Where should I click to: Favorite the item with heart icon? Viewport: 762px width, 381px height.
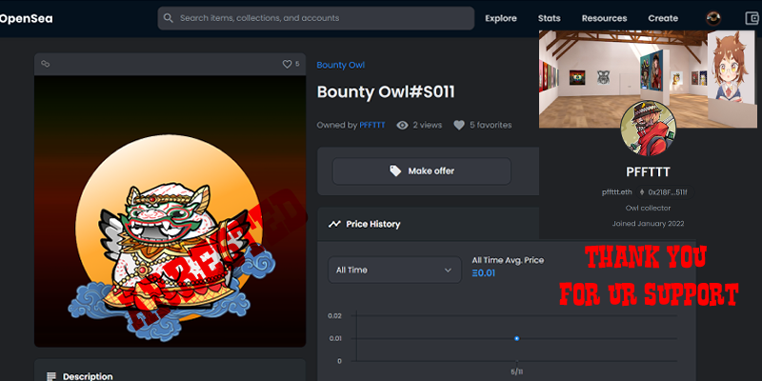(x=288, y=64)
